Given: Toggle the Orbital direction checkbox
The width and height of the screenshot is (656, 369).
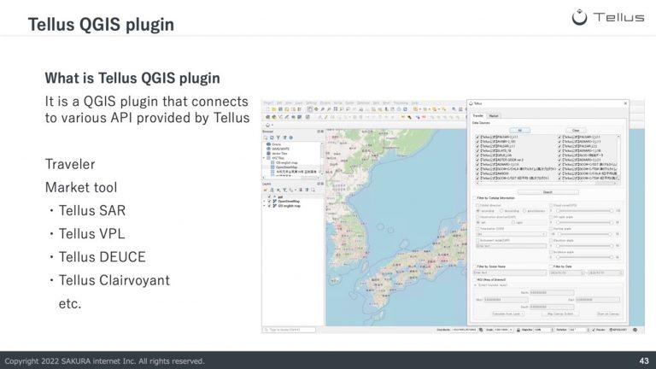Looking at the screenshot, I should point(477,205).
